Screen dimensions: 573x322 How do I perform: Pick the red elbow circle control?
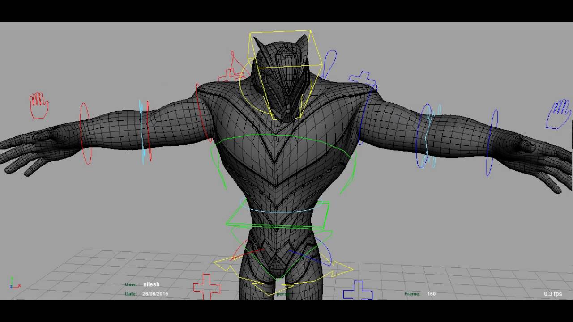point(150,131)
